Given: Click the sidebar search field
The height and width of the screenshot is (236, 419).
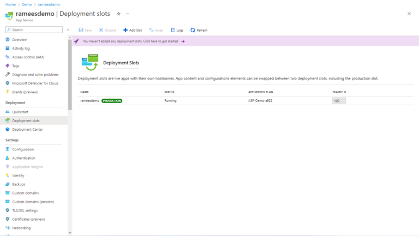Looking at the screenshot, I should pyautogui.click(x=35, y=30).
